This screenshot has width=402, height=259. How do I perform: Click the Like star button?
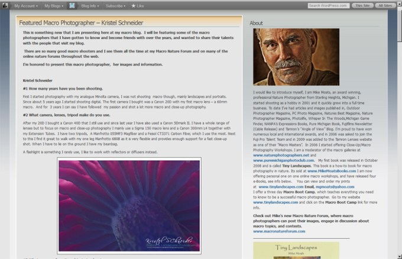click(137, 5)
